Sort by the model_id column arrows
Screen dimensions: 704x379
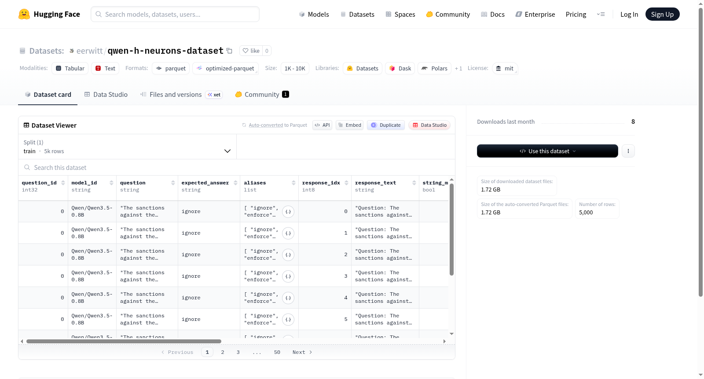[x=111, y=183]
